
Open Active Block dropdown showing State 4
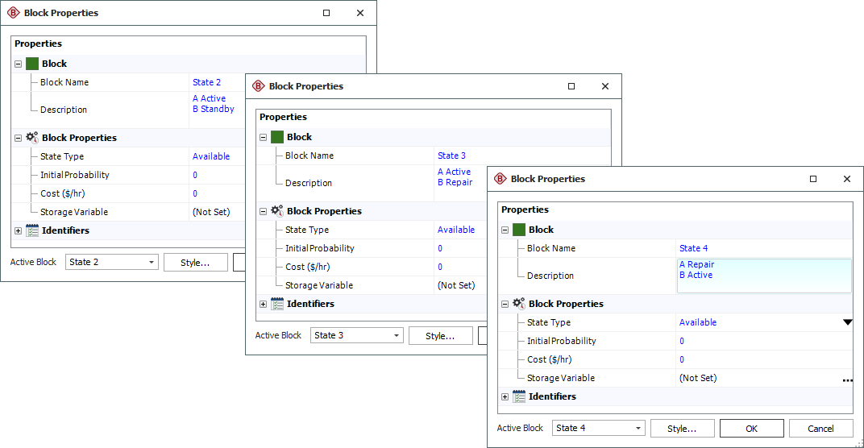pyautogui.click(x=598, y=428)
